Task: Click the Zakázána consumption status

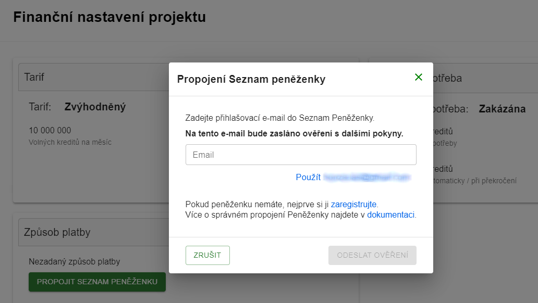Action: [x=502, y=108]
